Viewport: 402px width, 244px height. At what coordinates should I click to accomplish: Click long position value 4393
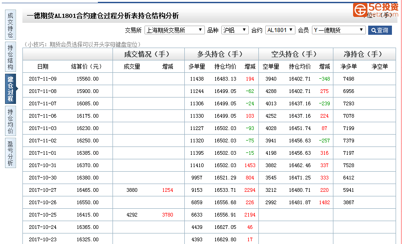pyautogui.click(x=197, y=239)
